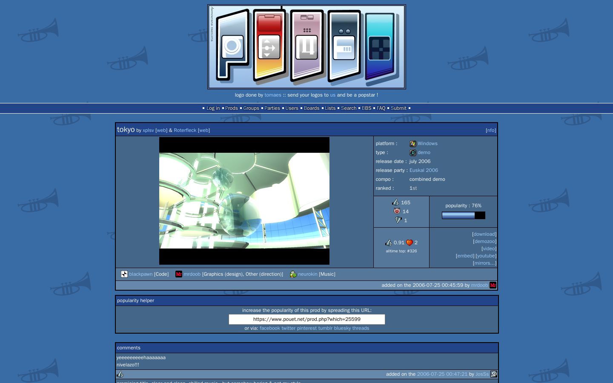
Task: Click the Windows platform link
Action: [x=427, y=144]
